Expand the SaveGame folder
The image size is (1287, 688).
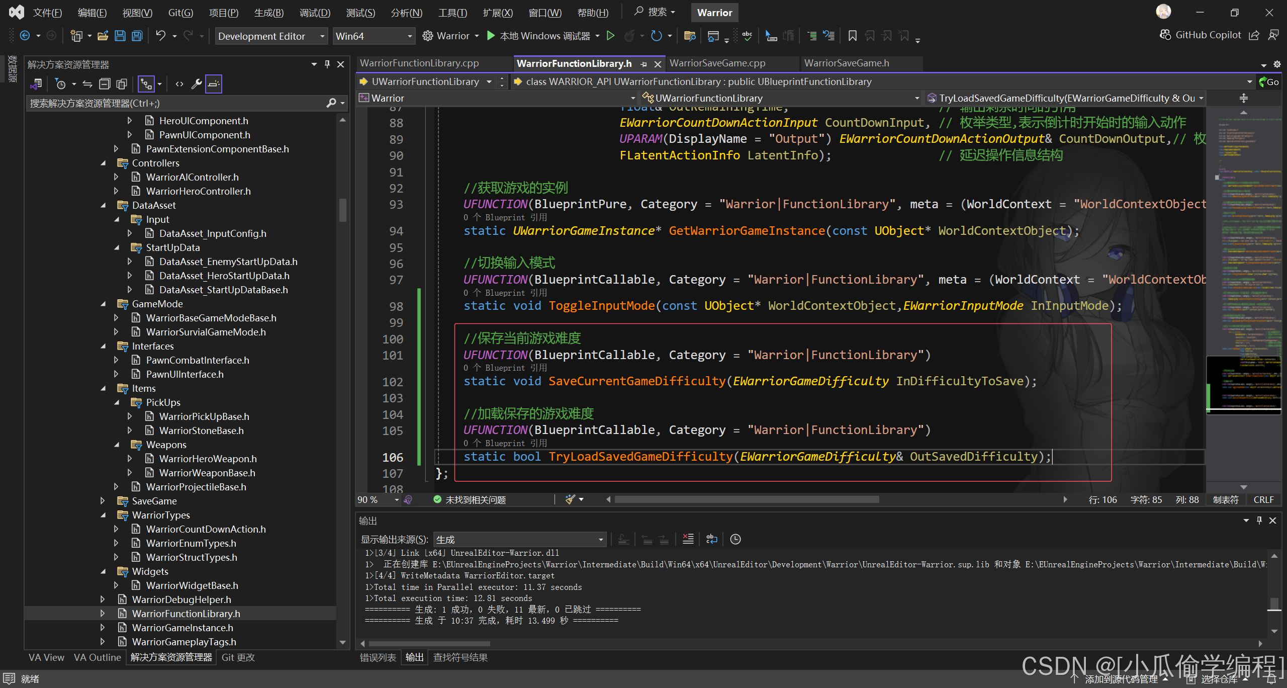click(103, 501)
